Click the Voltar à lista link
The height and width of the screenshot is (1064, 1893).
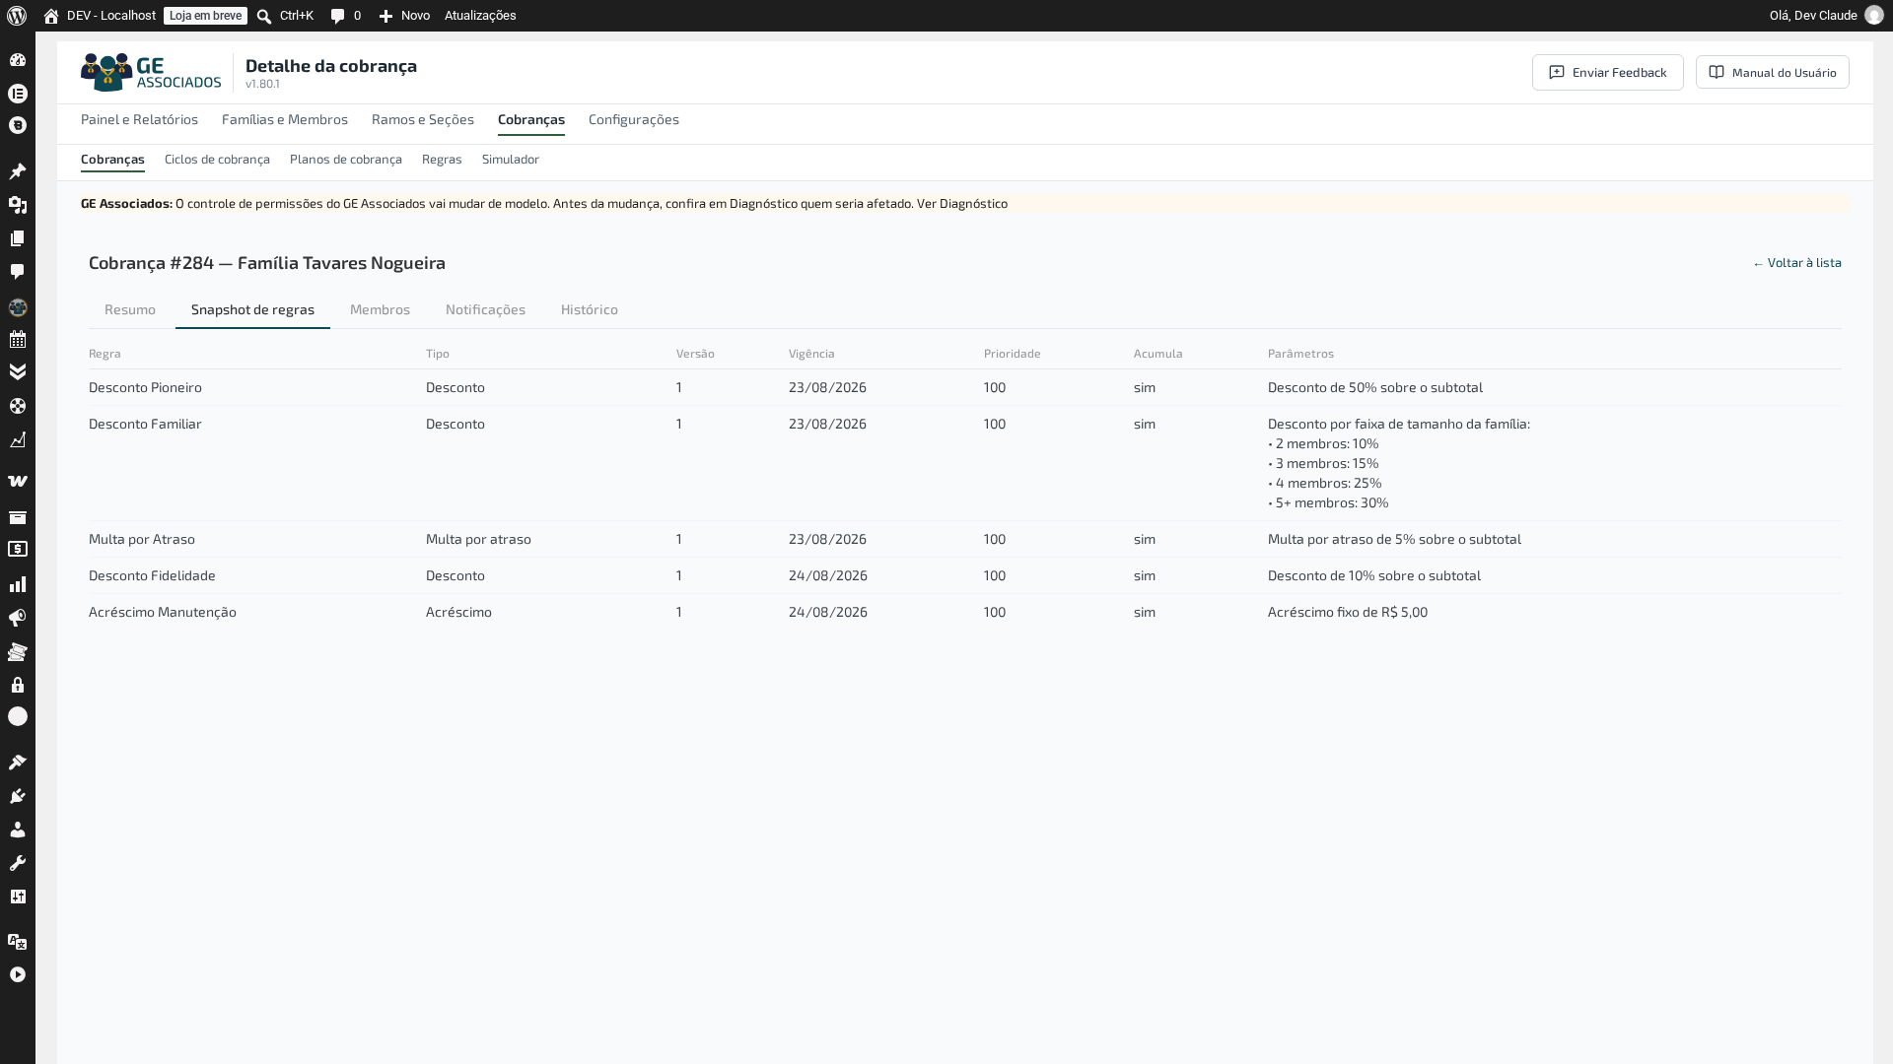click(1797, 263)
